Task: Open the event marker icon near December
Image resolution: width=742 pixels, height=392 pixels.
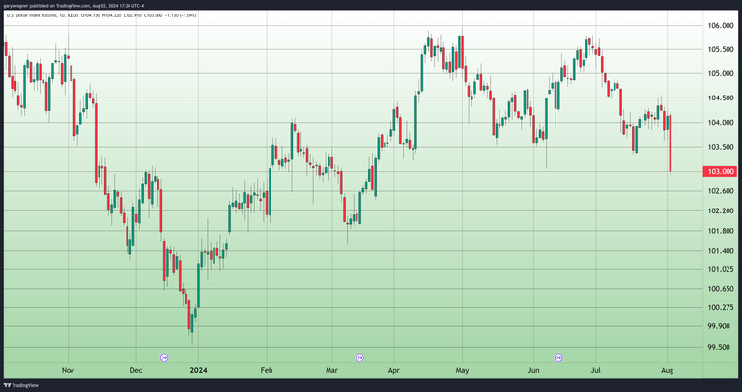Action: point(164,358)
